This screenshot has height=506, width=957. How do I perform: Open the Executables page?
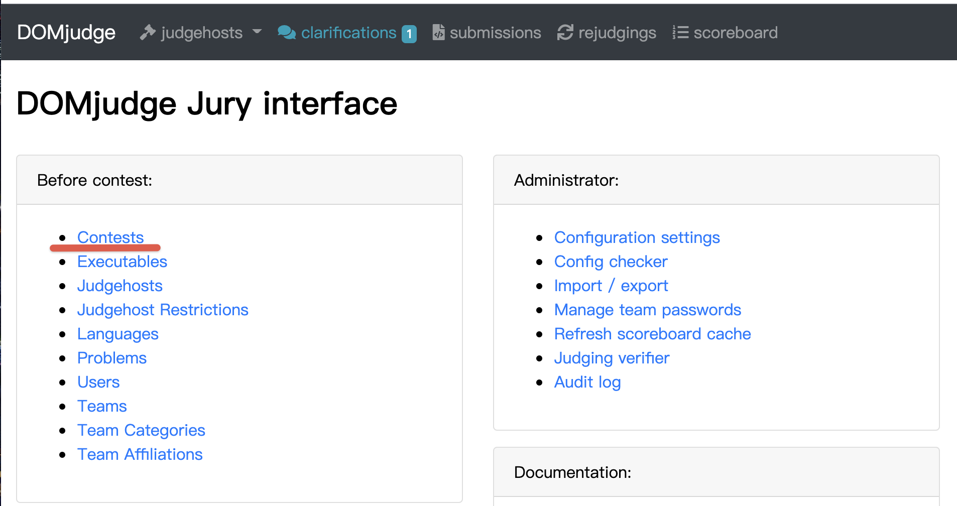[x=122, y=262]
